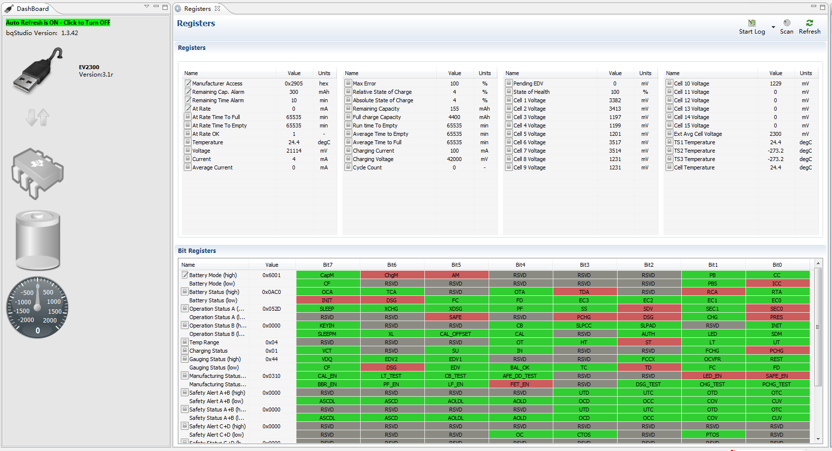832x451 pixels.
Task: Click the lock icon beside Max Error
Action: click(348, 83)
